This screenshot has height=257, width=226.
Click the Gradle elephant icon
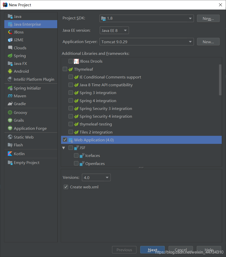point(10,104)
